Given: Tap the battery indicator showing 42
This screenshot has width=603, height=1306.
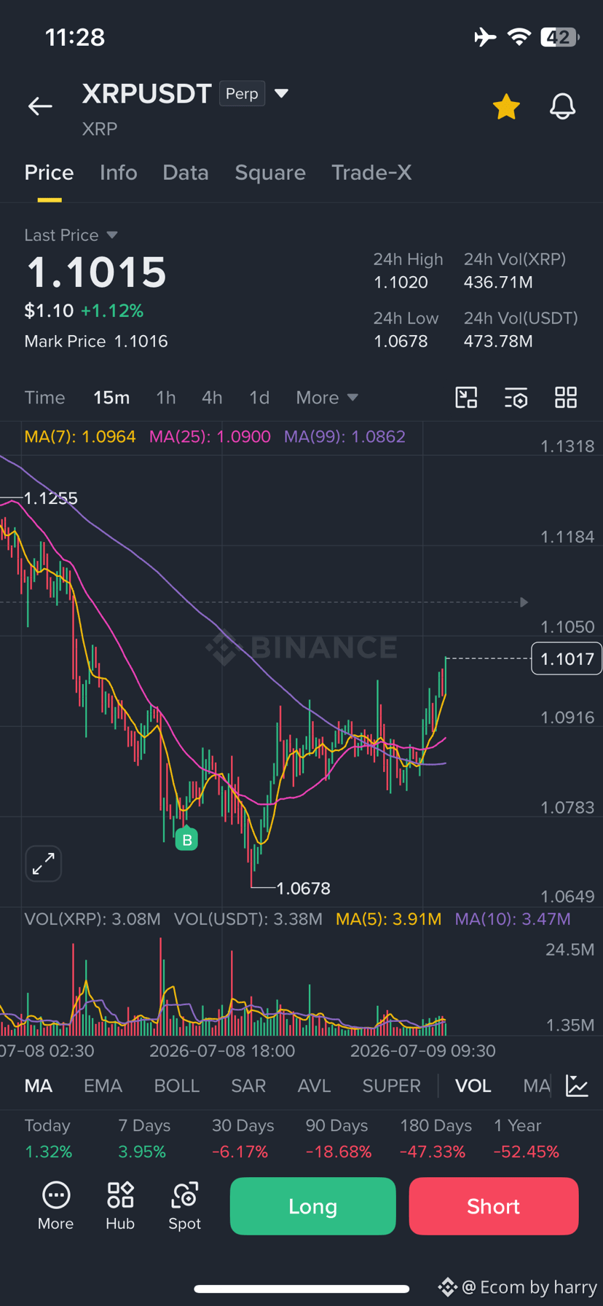Looking at the screenshot, I should point(559,36).
